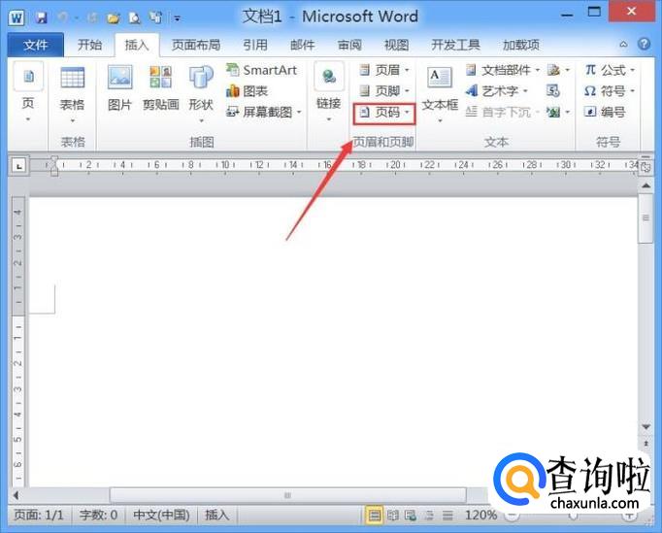Open the 视图 tab
The image size is (662, 533).
click(396, 45)
